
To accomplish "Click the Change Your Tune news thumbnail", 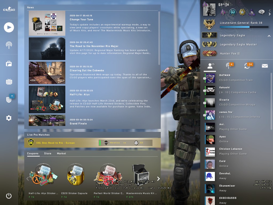I will pyautogui.click(x=47, y=23).
